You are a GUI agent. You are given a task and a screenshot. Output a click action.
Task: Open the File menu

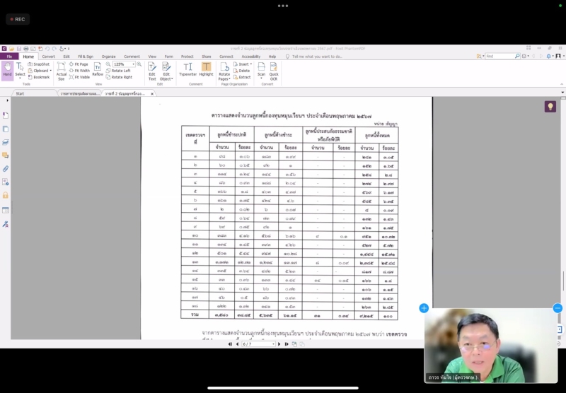pos(9,57)
